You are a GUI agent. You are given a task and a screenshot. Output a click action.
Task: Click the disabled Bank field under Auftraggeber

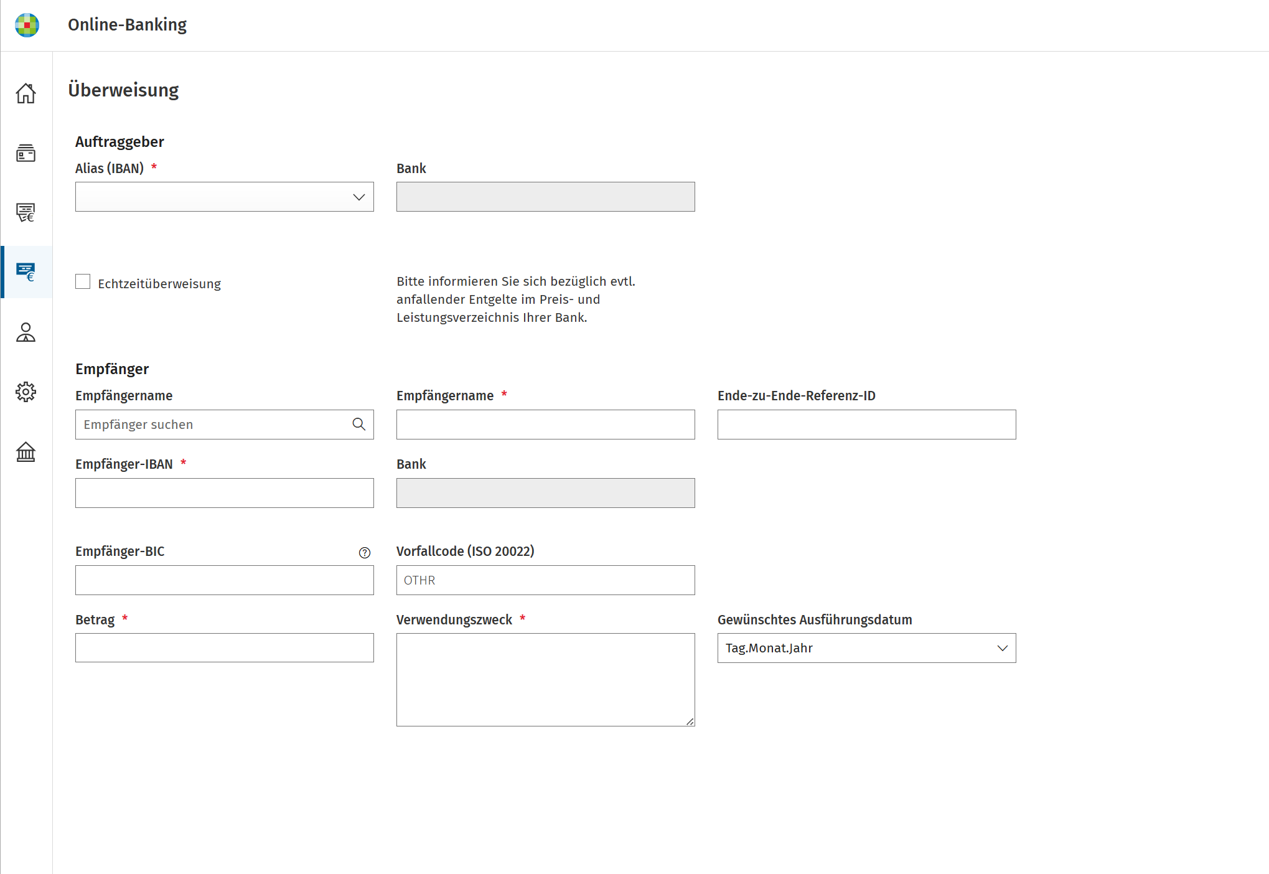[x=546, y=197]
